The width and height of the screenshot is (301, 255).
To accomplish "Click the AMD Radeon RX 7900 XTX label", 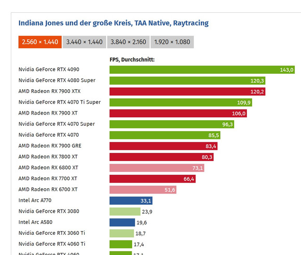I will [x=49, y=91].
